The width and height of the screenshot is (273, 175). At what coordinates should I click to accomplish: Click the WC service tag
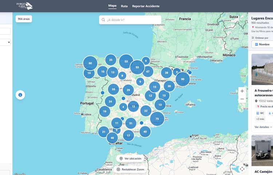tap(260, 113)
